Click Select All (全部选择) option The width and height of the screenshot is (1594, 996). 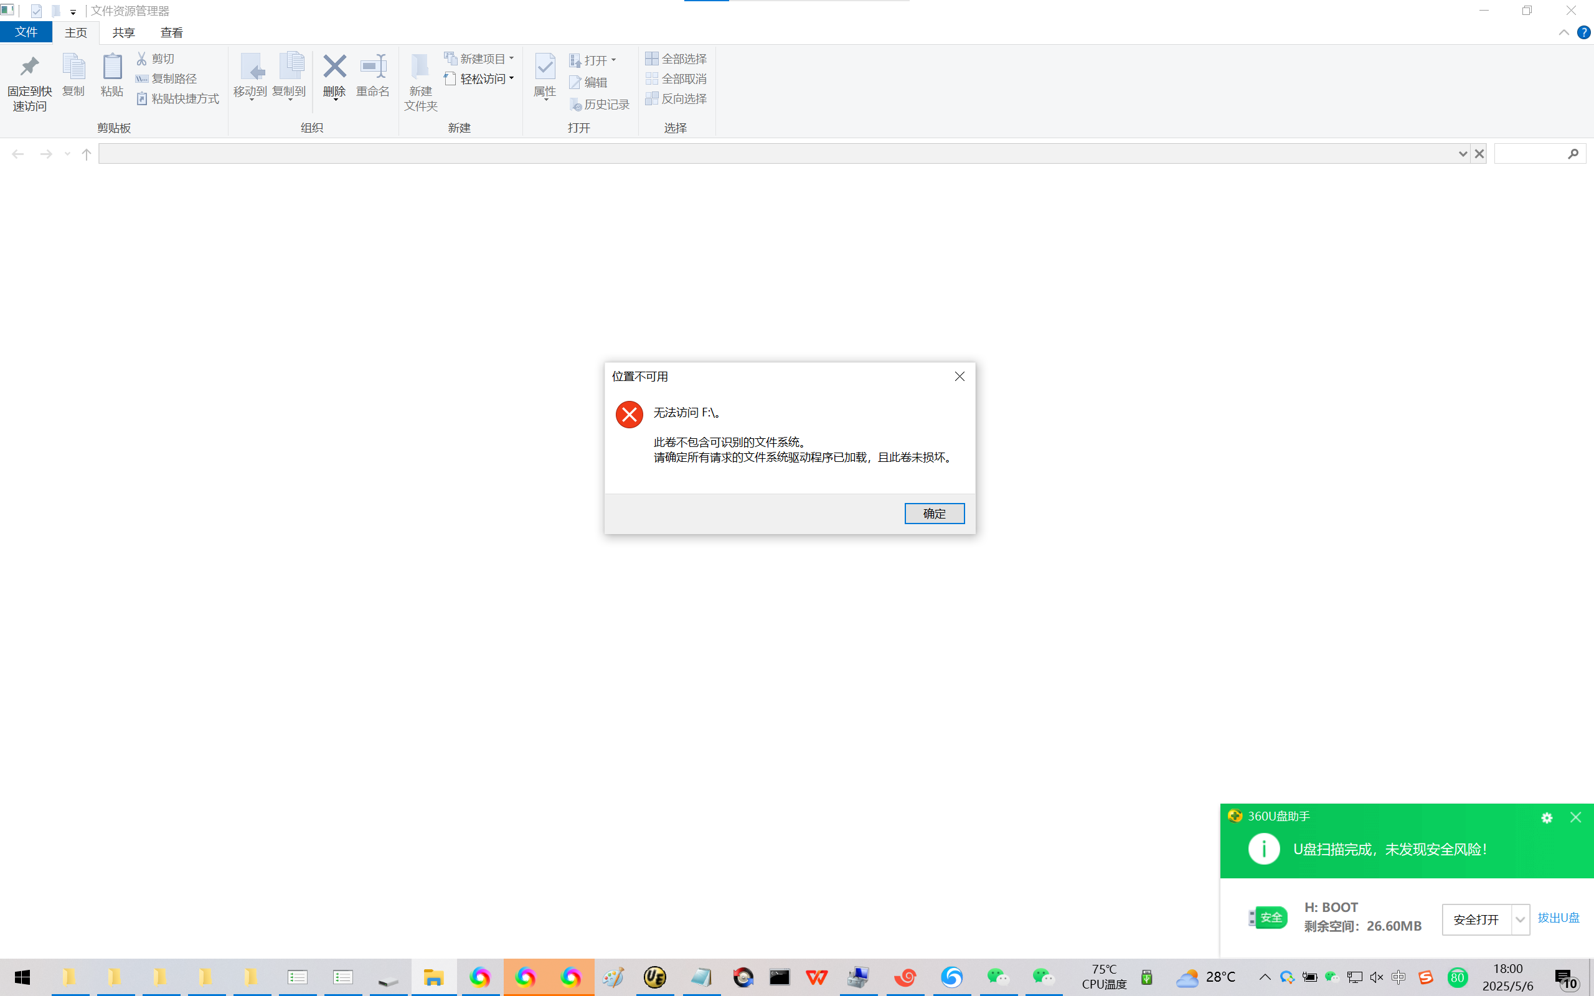tap(676, 59)
